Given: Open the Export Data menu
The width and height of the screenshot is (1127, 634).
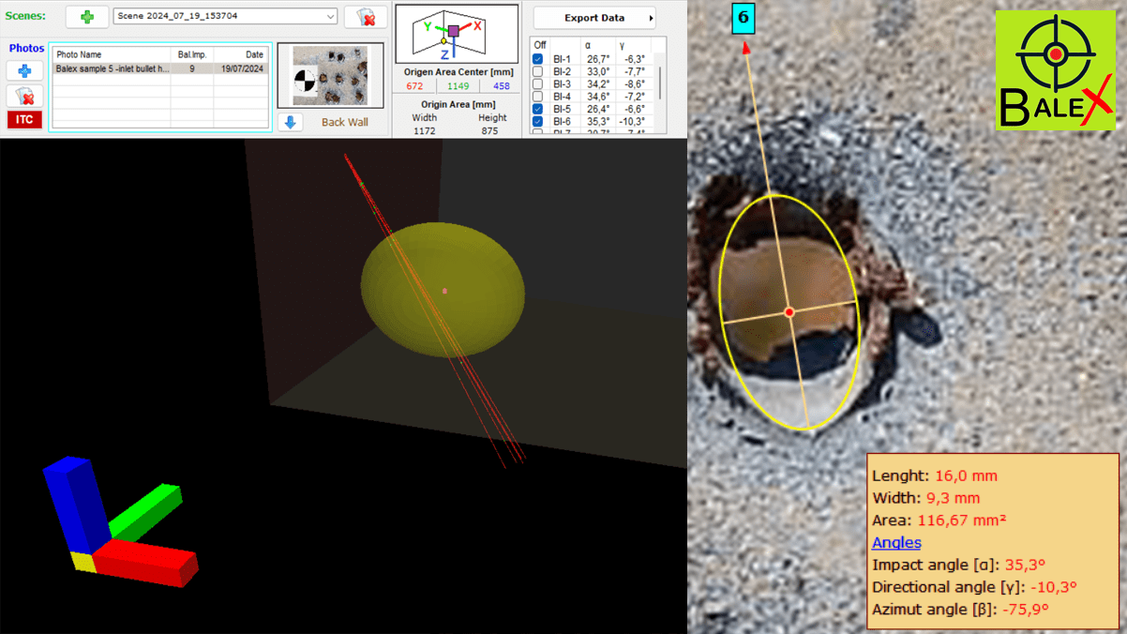Looking at the screenshot, I should pos(594,18).
